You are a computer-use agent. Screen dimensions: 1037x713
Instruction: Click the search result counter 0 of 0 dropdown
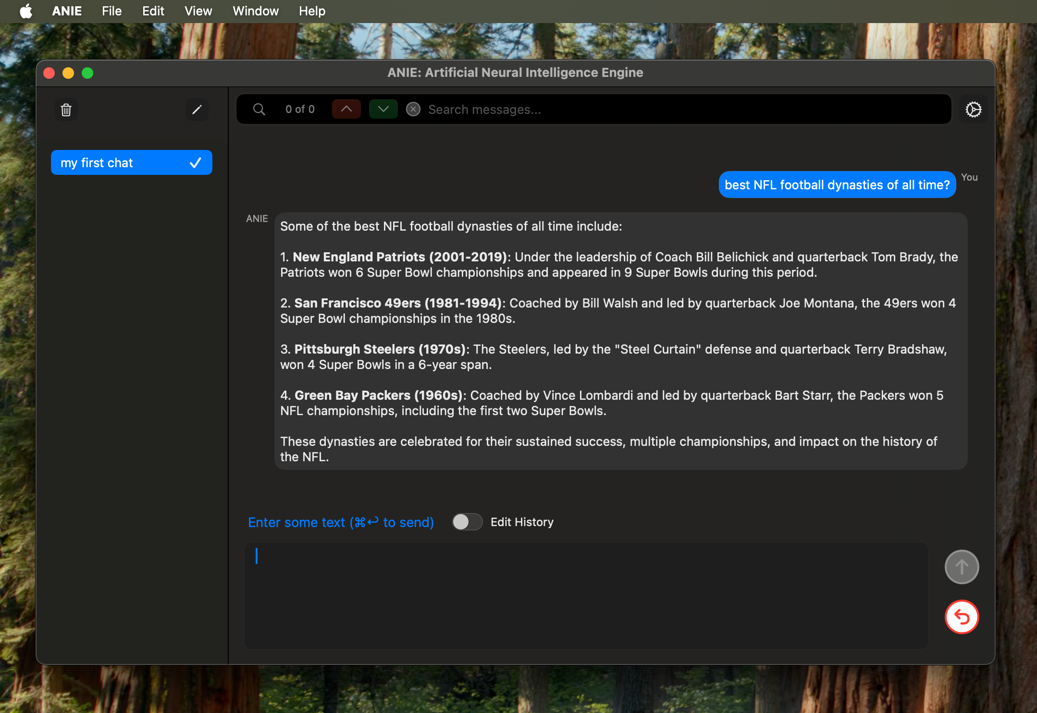tap(300, 109)
